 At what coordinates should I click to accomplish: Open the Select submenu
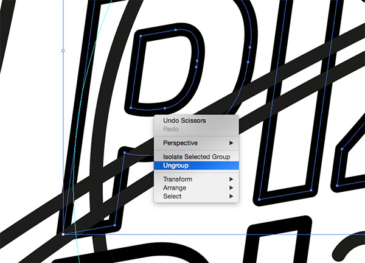[x=196, y=197]
